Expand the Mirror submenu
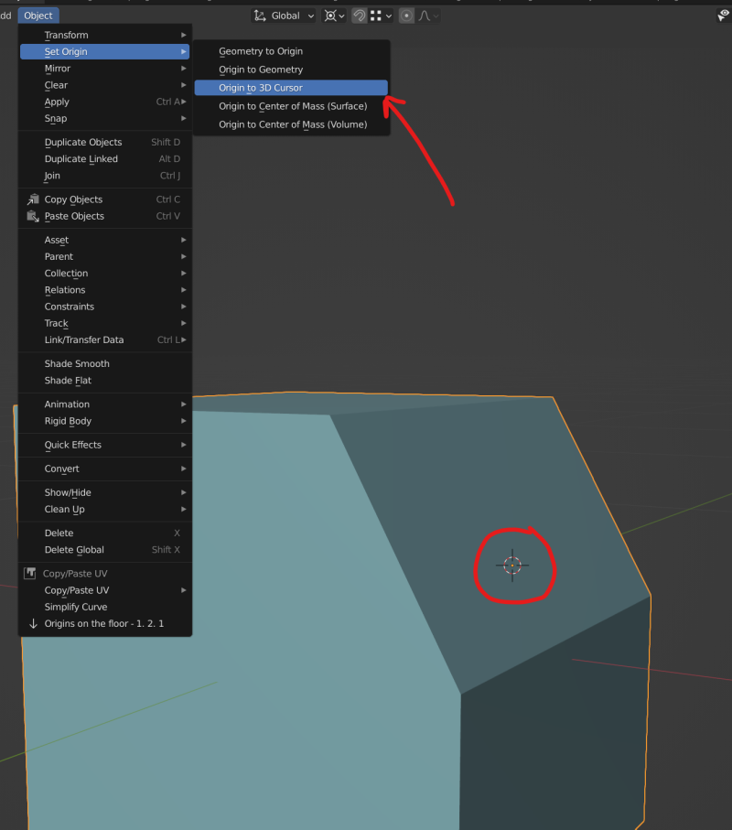The height and width of the screenshot is (830, 732). [x=105, y=69]
